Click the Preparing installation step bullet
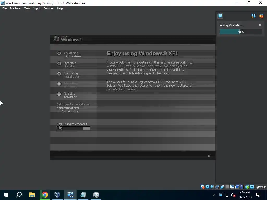The image size is (267, 200). coord(59,74)
